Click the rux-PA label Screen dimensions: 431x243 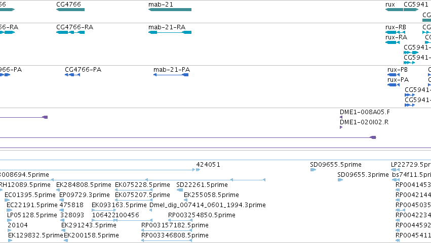[398, 80]
